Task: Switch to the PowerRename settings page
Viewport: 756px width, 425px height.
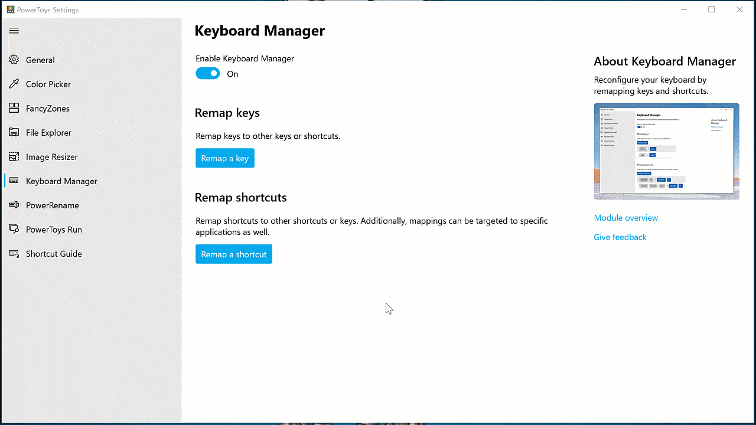Action: point(52,205)
